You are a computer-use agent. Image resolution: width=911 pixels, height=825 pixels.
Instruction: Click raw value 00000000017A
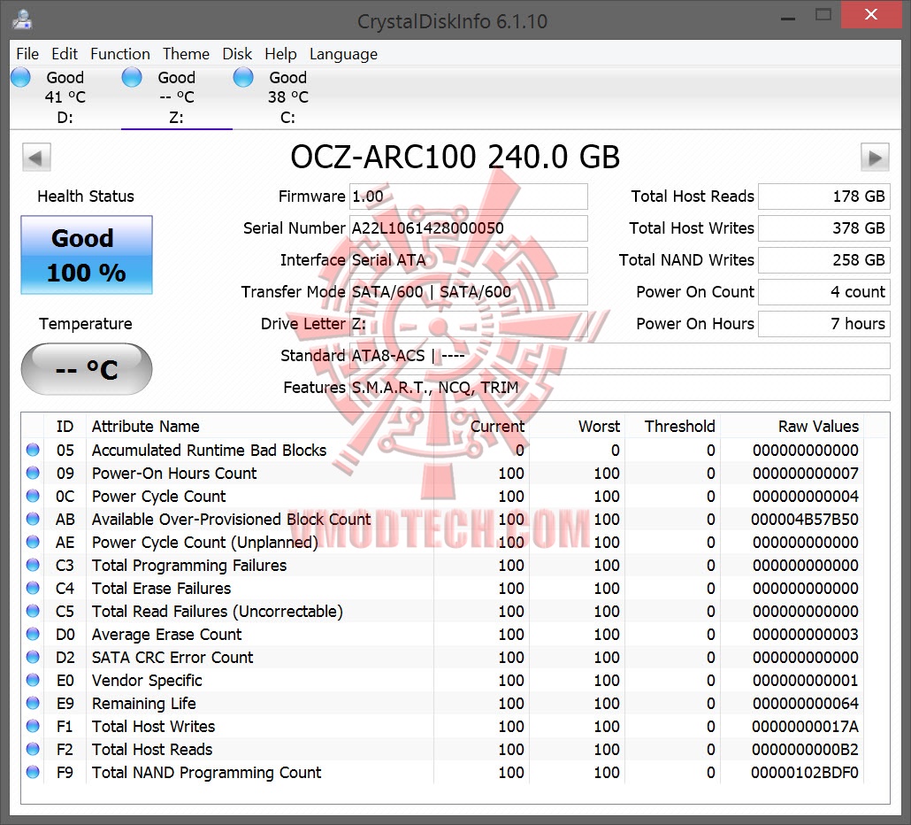click(x=805, y=727)
